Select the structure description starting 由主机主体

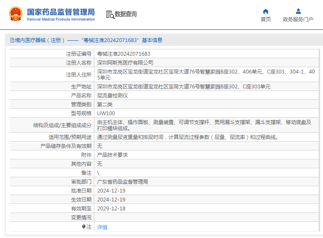(204, 125)
